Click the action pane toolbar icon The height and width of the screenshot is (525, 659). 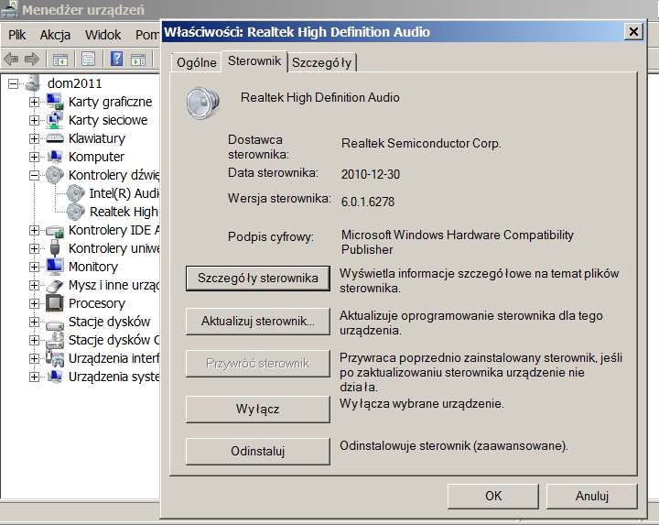coord(138,60)
